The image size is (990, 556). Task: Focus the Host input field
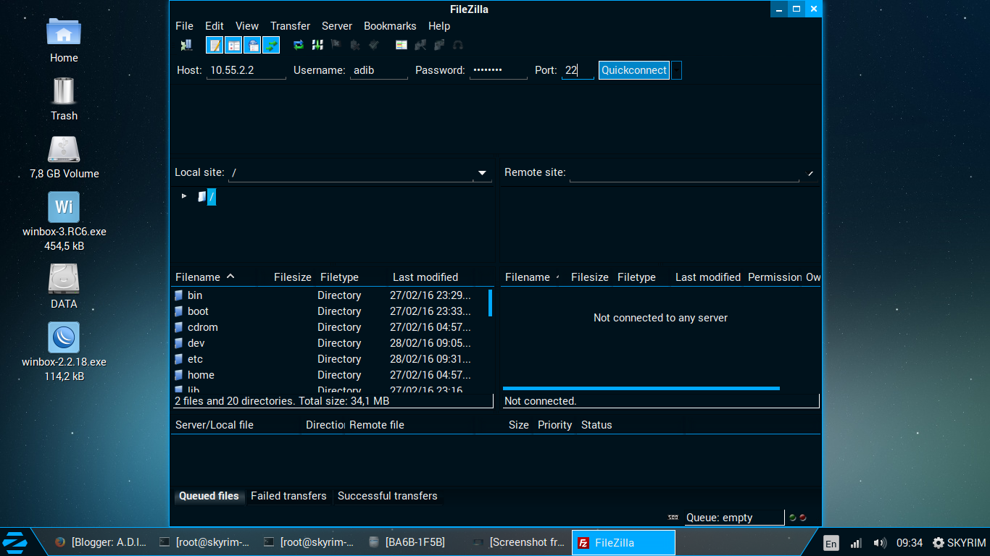click(x=246, y=70)
